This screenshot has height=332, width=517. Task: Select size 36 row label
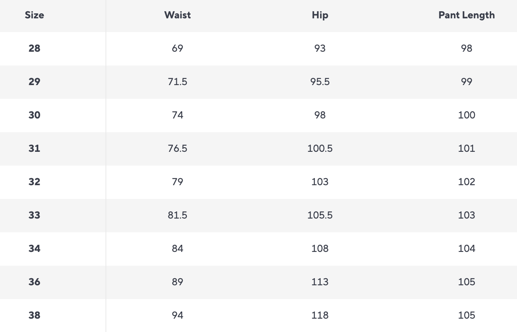[x=34, y=282]
